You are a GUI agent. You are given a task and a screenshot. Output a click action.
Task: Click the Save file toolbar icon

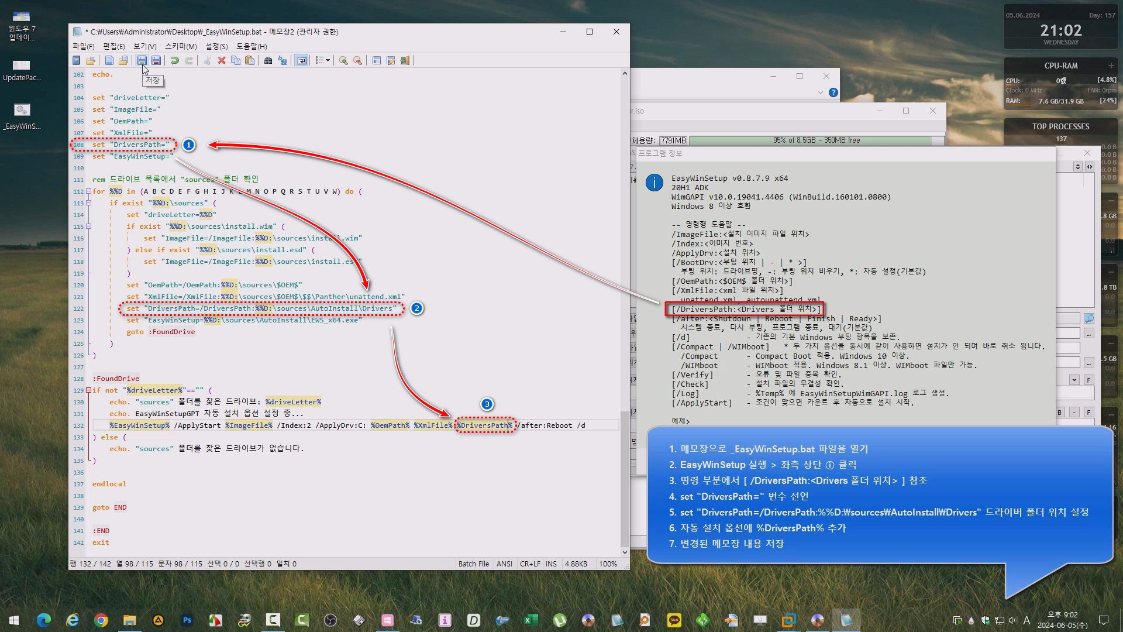[x=142, y=60]
